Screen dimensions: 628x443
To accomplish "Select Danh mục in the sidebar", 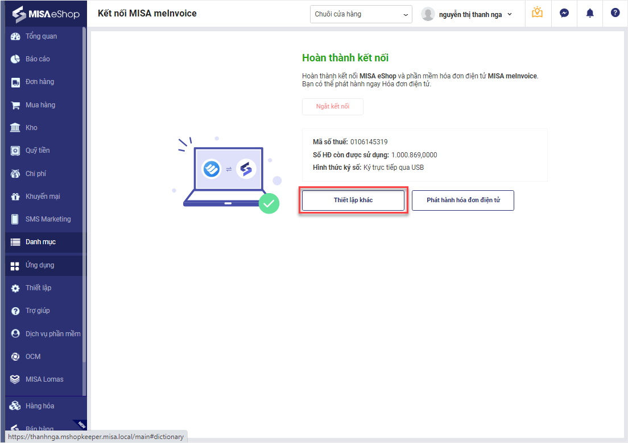I will (x=40, y=242).
